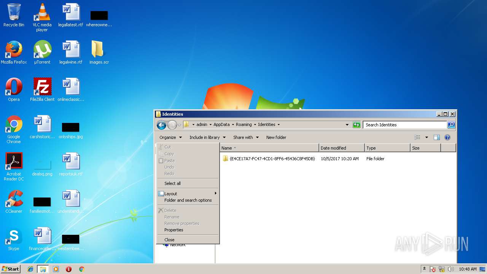Sort by Type column header

[x=387, y=148]
